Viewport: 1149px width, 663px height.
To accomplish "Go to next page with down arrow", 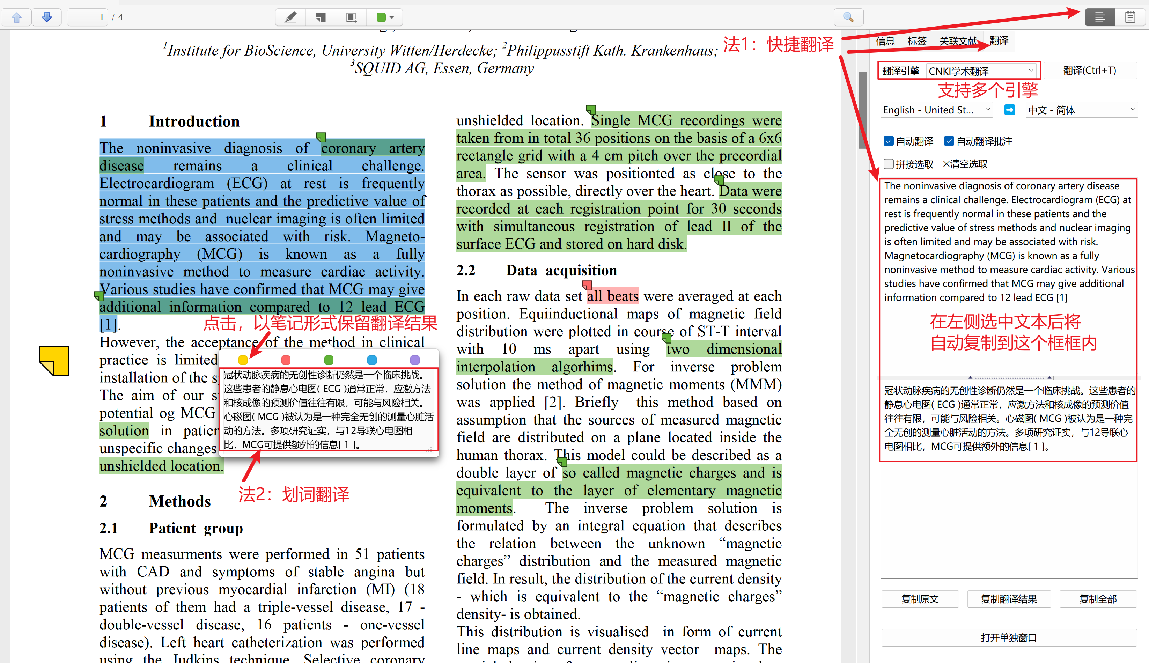I will [x=46, y=17].
